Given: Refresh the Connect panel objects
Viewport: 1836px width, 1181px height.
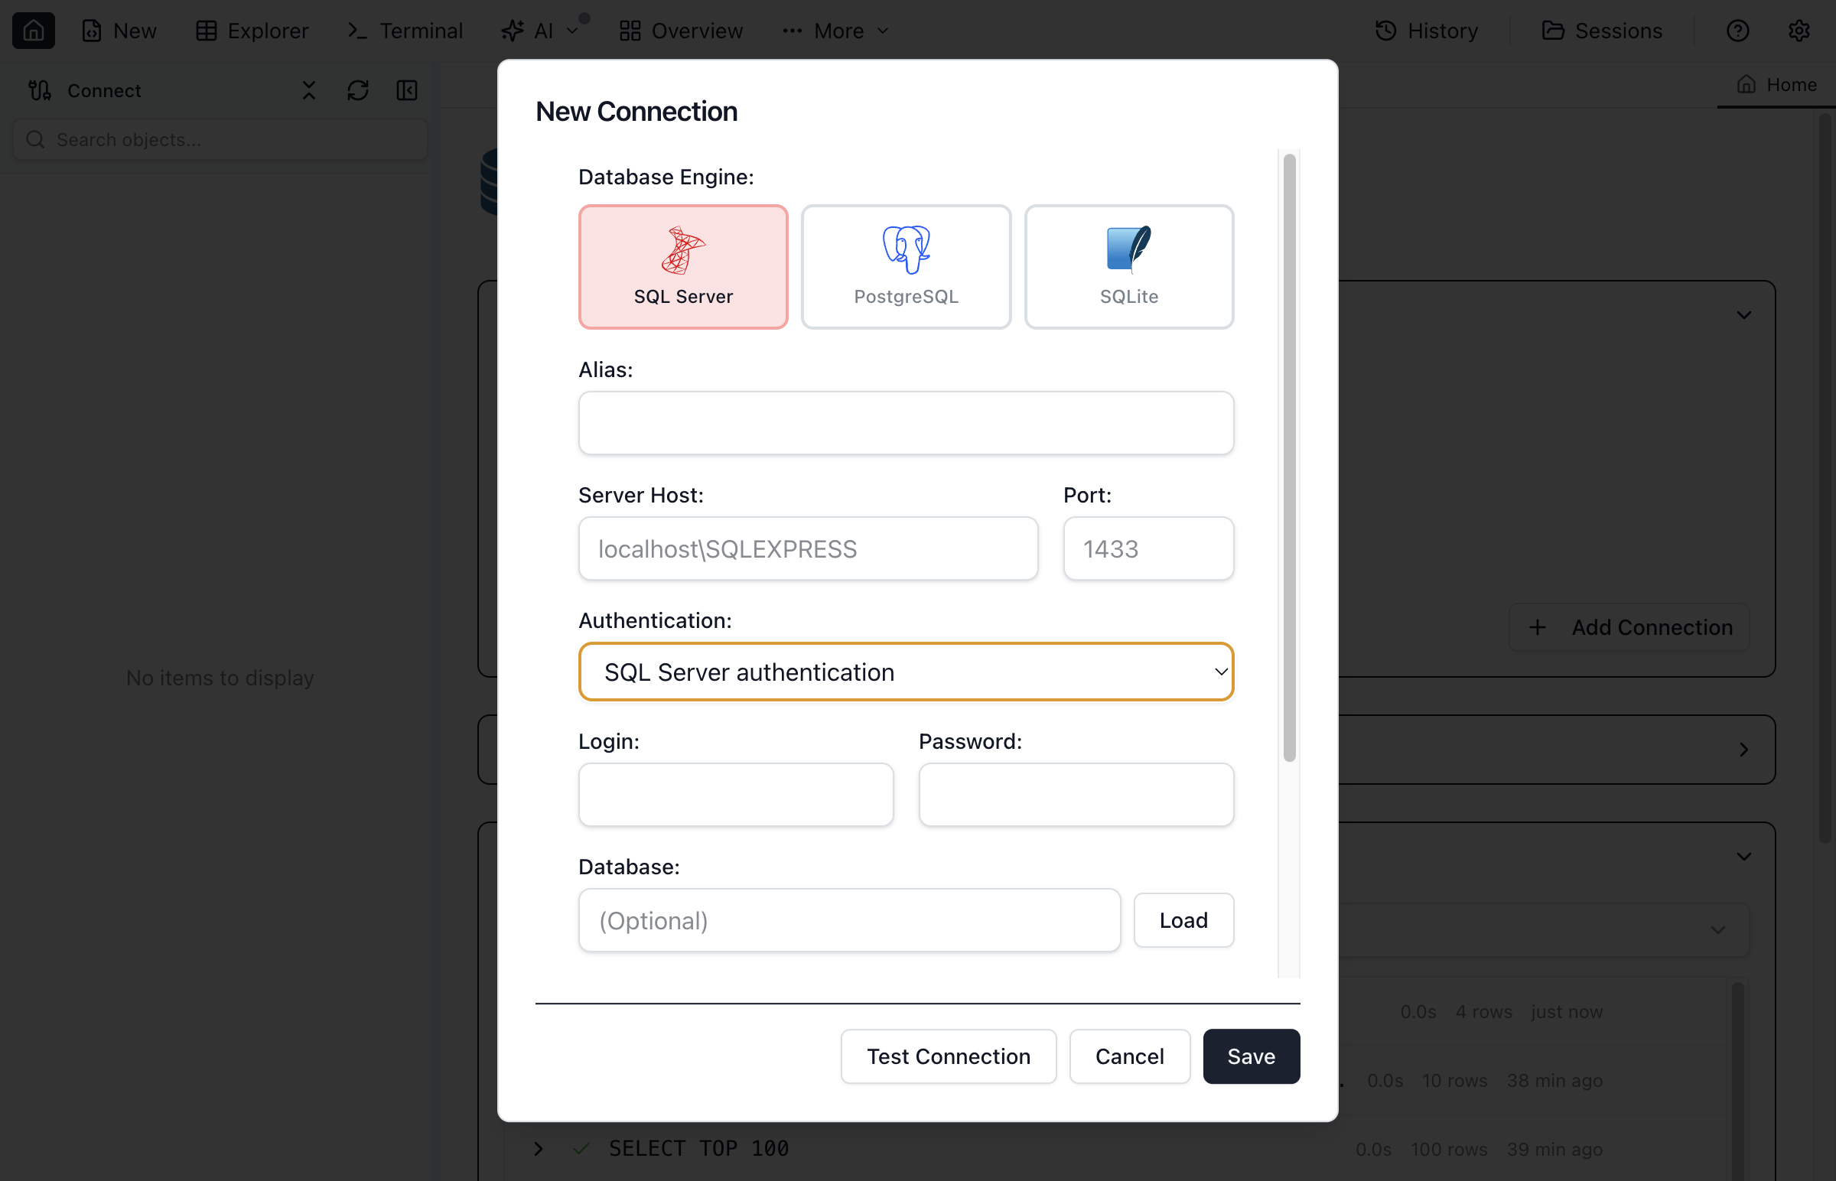Looking at the screenshot, I should [357, 90].
